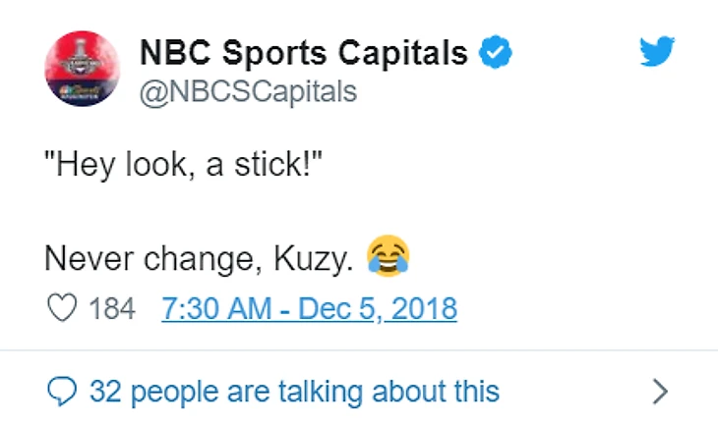Expand conversation with the right chevron arrow
Image resolution: width=718 pixels, height=423 pixels.
tap(661, 392)
